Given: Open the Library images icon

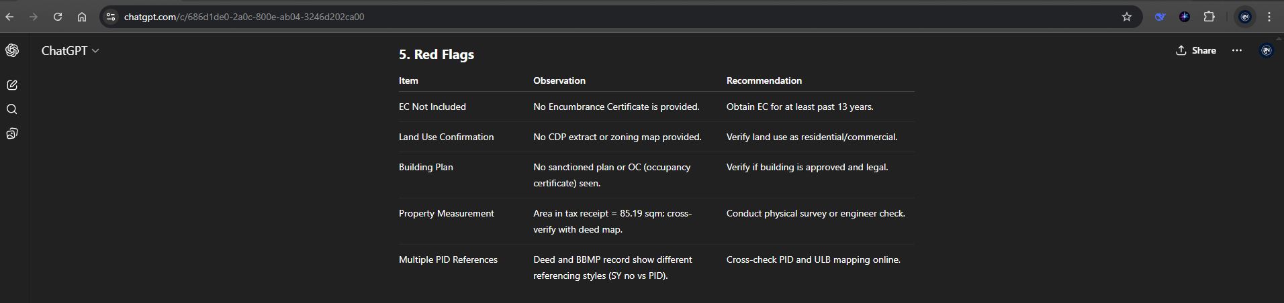Looking at the screenshot, I should [x=12, y=134].
